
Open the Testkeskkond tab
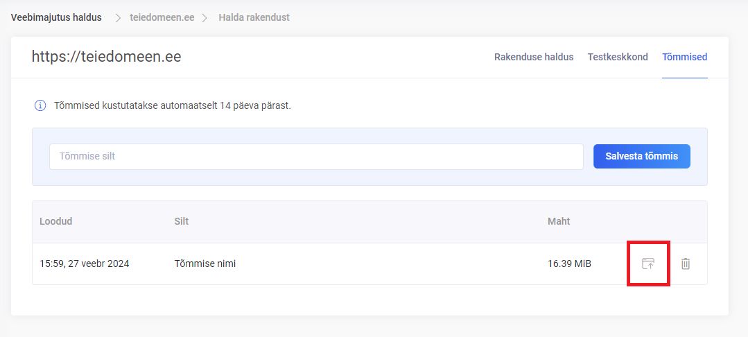[618, 57]
